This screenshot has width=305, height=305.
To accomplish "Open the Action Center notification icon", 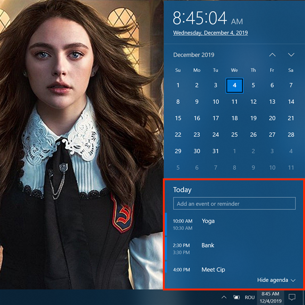I will 292,297.
